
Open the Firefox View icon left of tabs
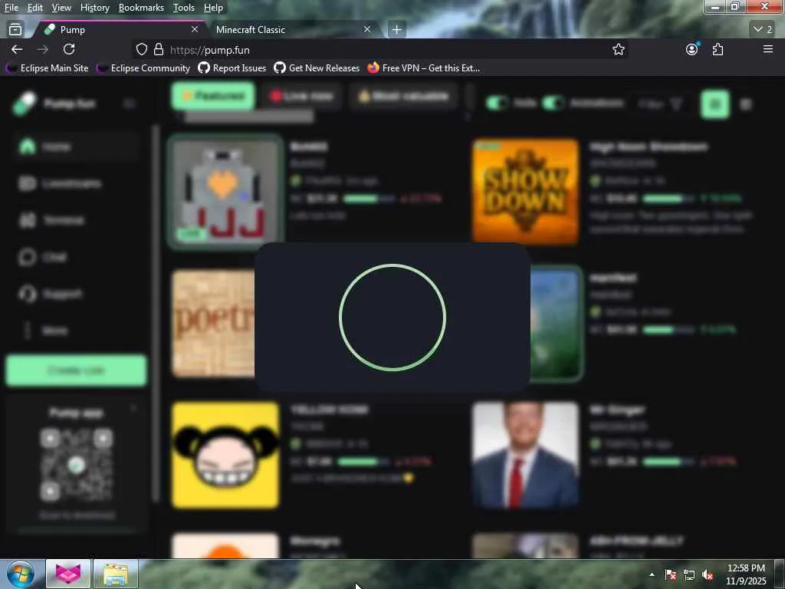coord(15,30)
